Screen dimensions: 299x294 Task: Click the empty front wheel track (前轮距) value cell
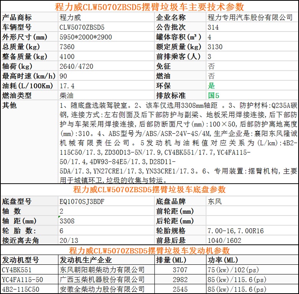252,211
